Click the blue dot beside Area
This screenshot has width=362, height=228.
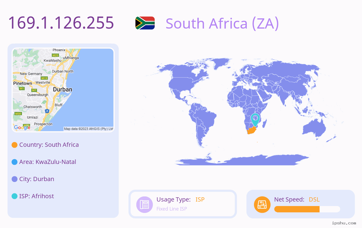click(x=14, y=162)
